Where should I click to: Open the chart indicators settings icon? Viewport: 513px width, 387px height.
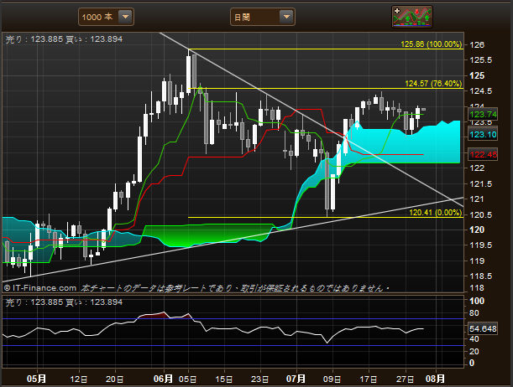tap(412, 16)
